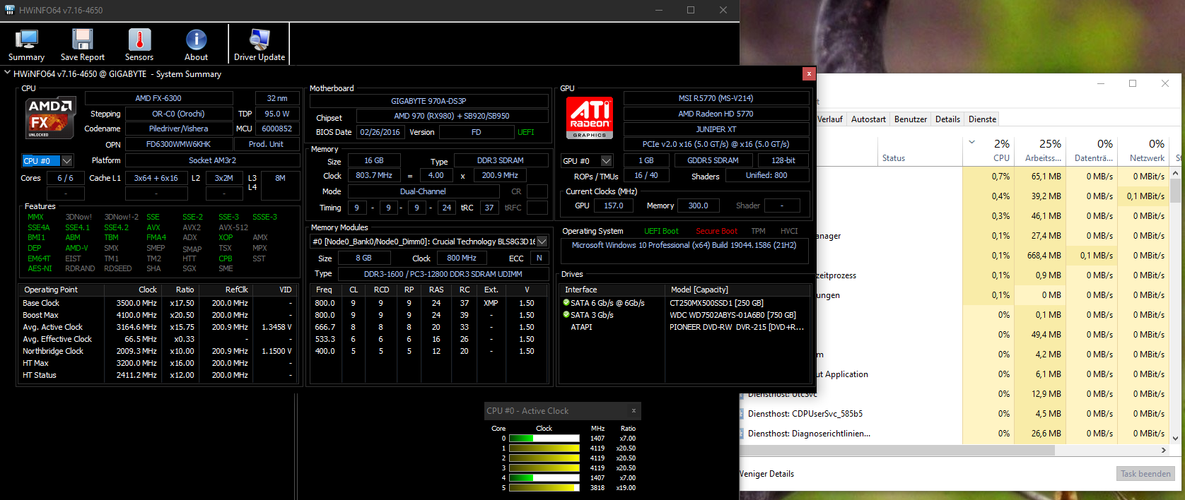Click the XMP memory timing row

click(x=428, y=303)
